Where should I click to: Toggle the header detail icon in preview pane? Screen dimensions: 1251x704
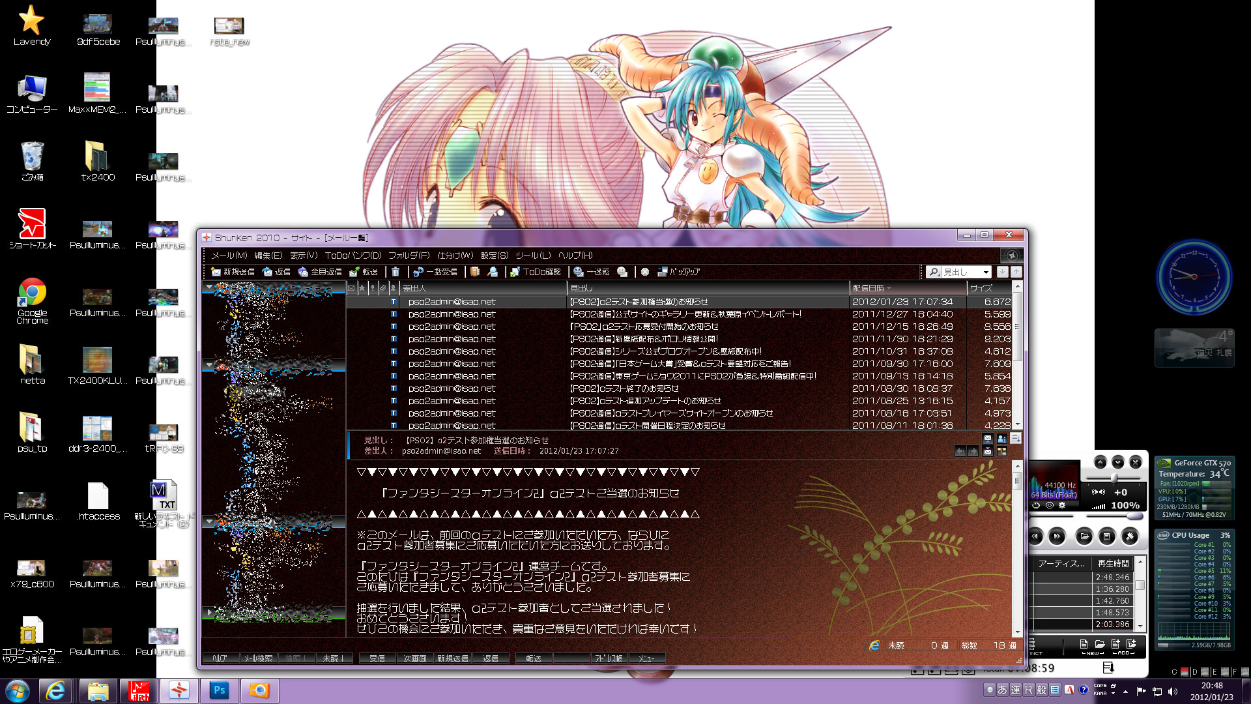1016,439
